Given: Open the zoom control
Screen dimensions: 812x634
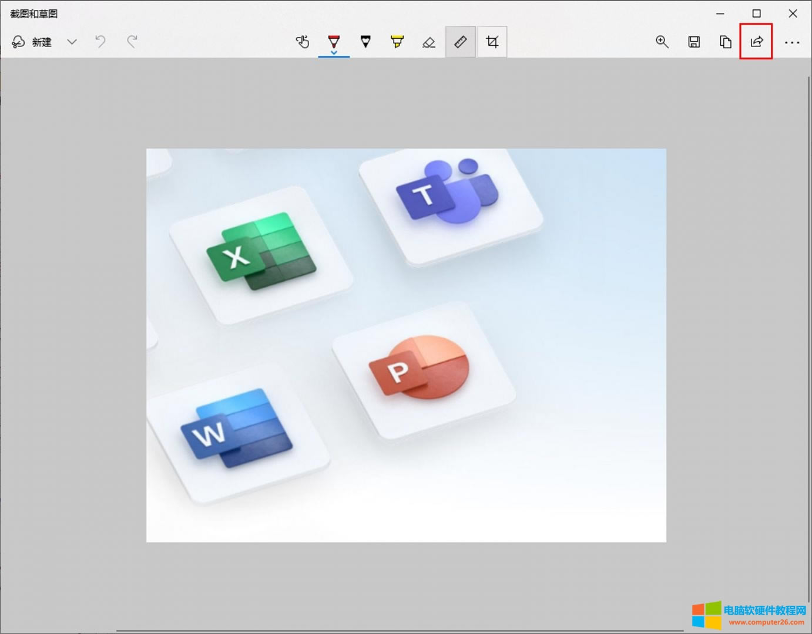Looking at the screenshot, I should click(662, 42).
